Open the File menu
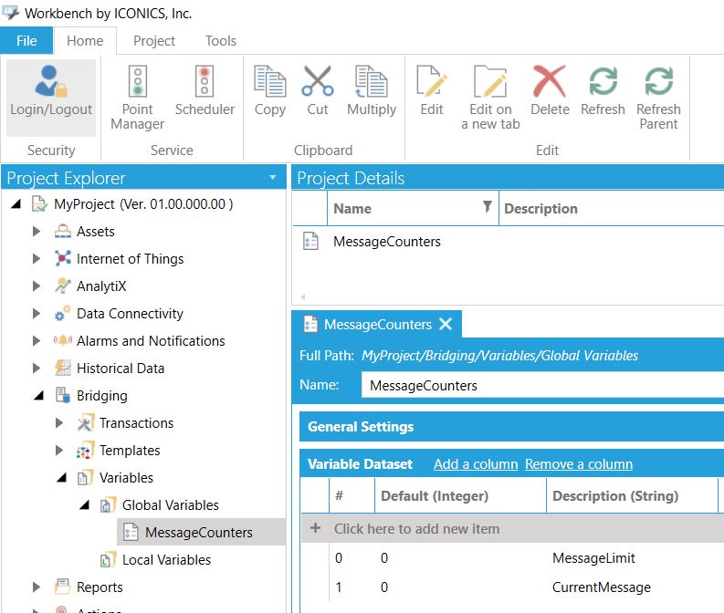Image resolution: width=724 pixels, height=613 pixels. [x=26, y=40]
